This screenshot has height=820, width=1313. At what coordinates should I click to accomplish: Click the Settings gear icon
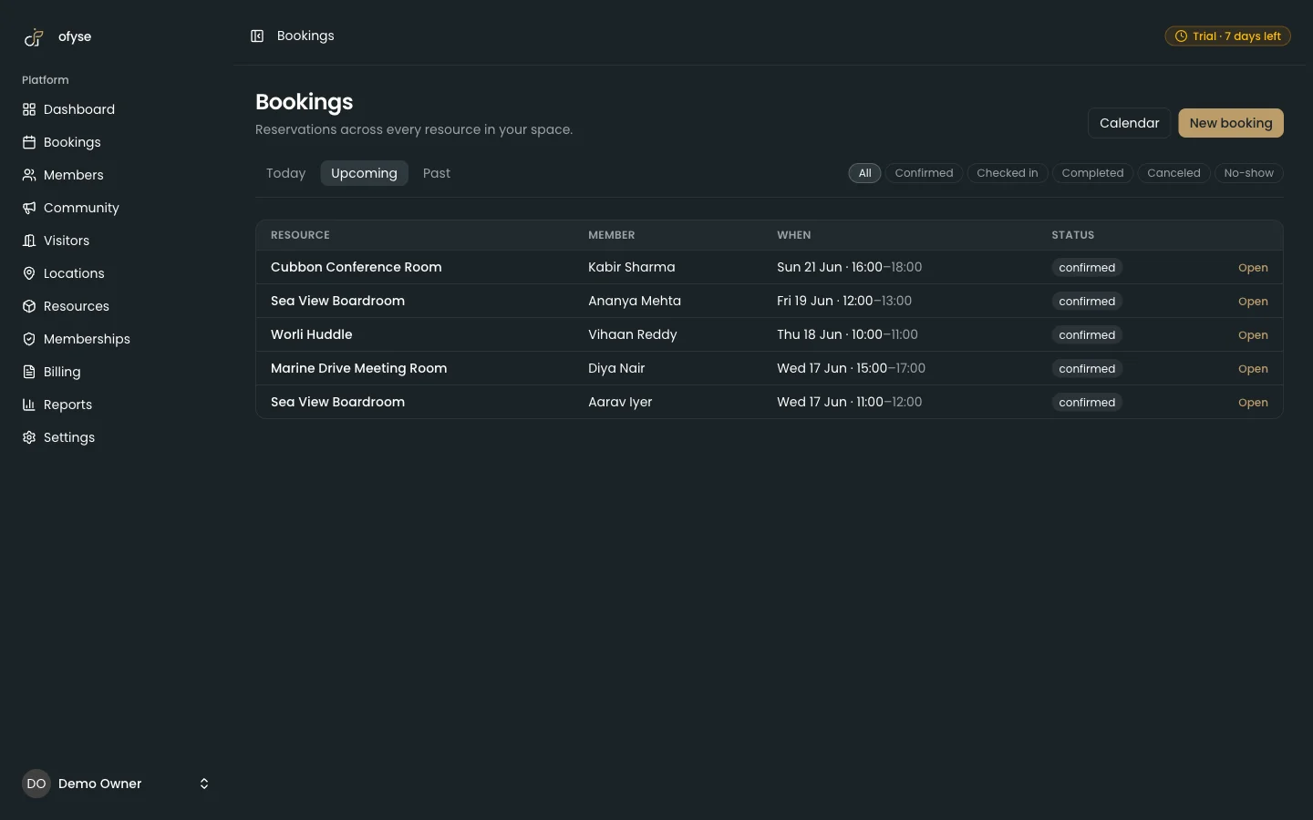coord(29,437)
